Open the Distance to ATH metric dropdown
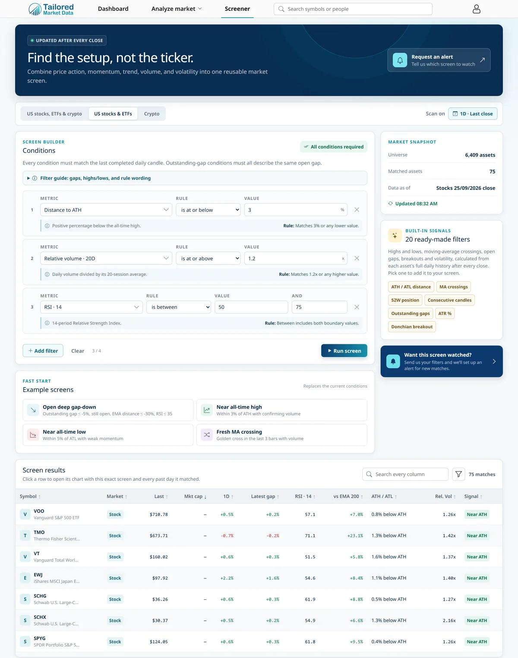The height and width of the screenshot is (658, 518). click(x=106, y=210)
